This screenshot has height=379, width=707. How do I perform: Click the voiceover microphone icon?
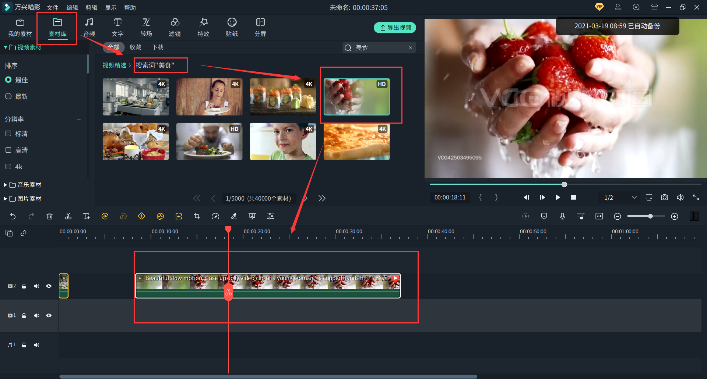(x=562, y=216)
